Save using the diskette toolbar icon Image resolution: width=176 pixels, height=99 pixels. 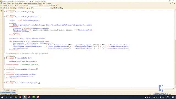(x=6, y=5)
